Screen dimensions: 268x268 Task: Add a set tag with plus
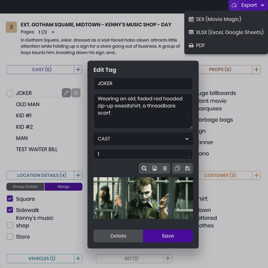[x=168, y=259]
